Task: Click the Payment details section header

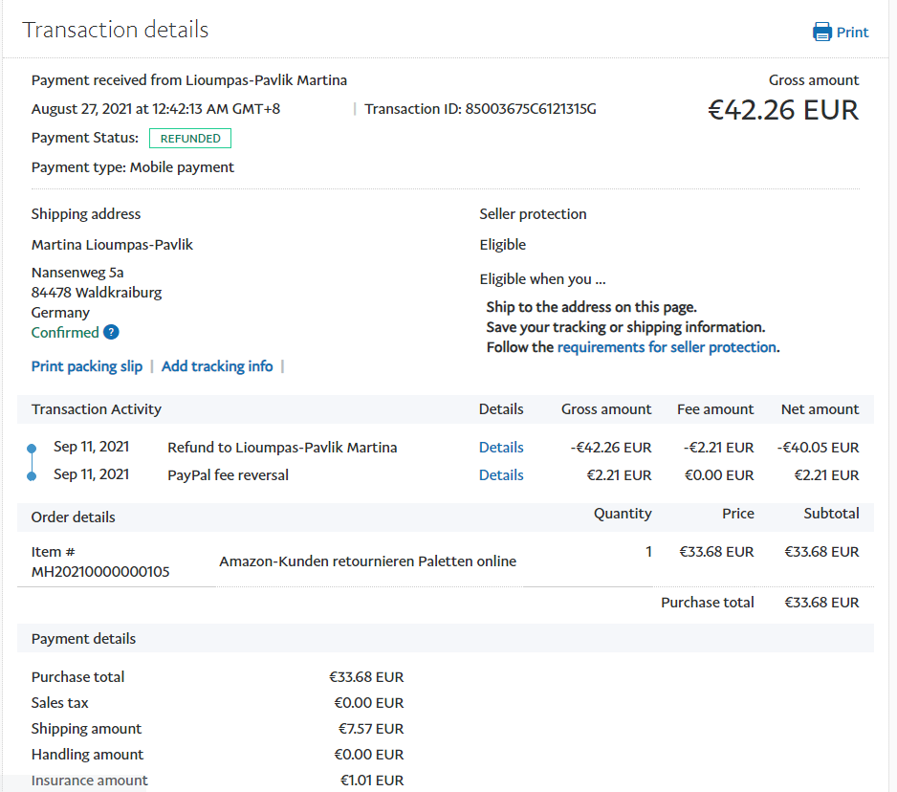Action: point(84,639)
